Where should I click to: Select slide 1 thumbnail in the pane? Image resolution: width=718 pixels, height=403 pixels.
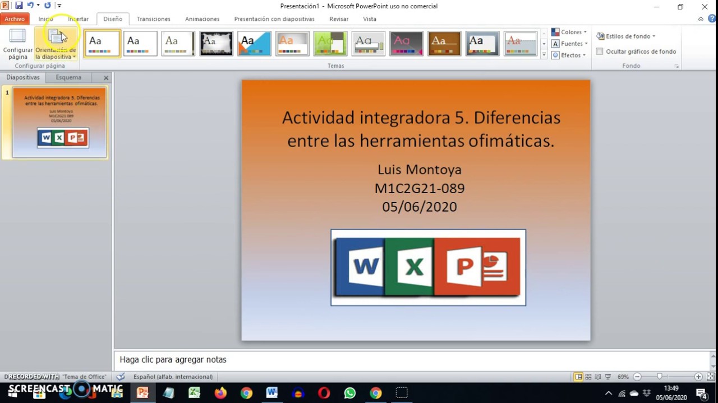tap(59, 122)
